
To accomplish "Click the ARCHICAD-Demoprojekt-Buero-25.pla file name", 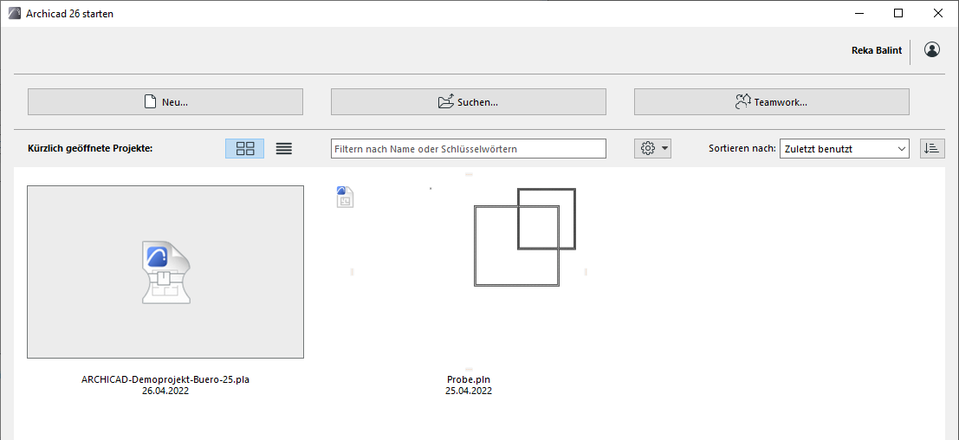I will 165,379.
